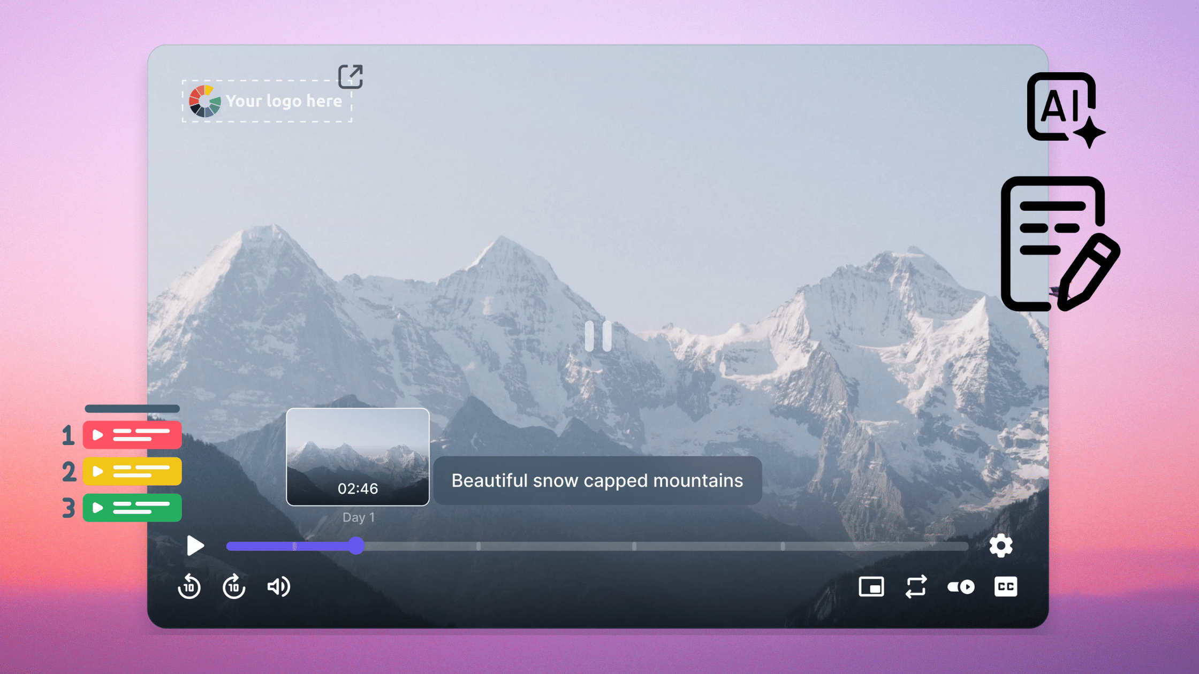The height and width of the screenshot is (674, 1199).
Task: Open the settings gear
Action: pyautogui.click(x=1000, y=546)
